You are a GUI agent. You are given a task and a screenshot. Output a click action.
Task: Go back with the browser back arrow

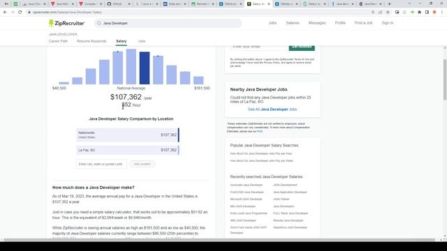coord(5,13)
